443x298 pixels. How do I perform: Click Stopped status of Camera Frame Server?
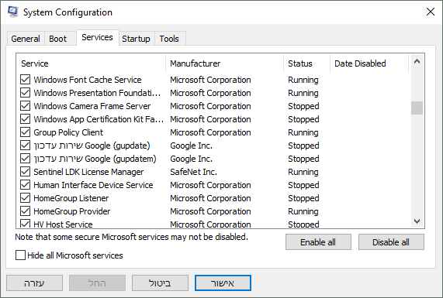(x=303, y=106)
